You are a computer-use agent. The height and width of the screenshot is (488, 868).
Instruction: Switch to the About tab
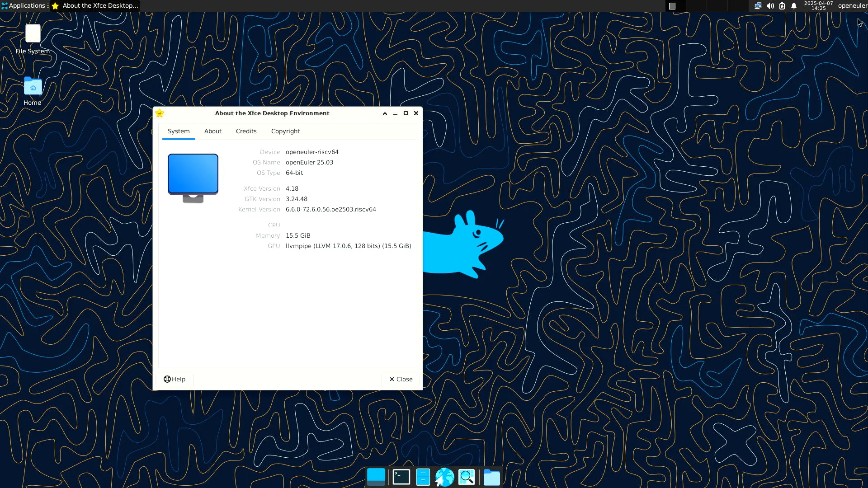(212, 131)
